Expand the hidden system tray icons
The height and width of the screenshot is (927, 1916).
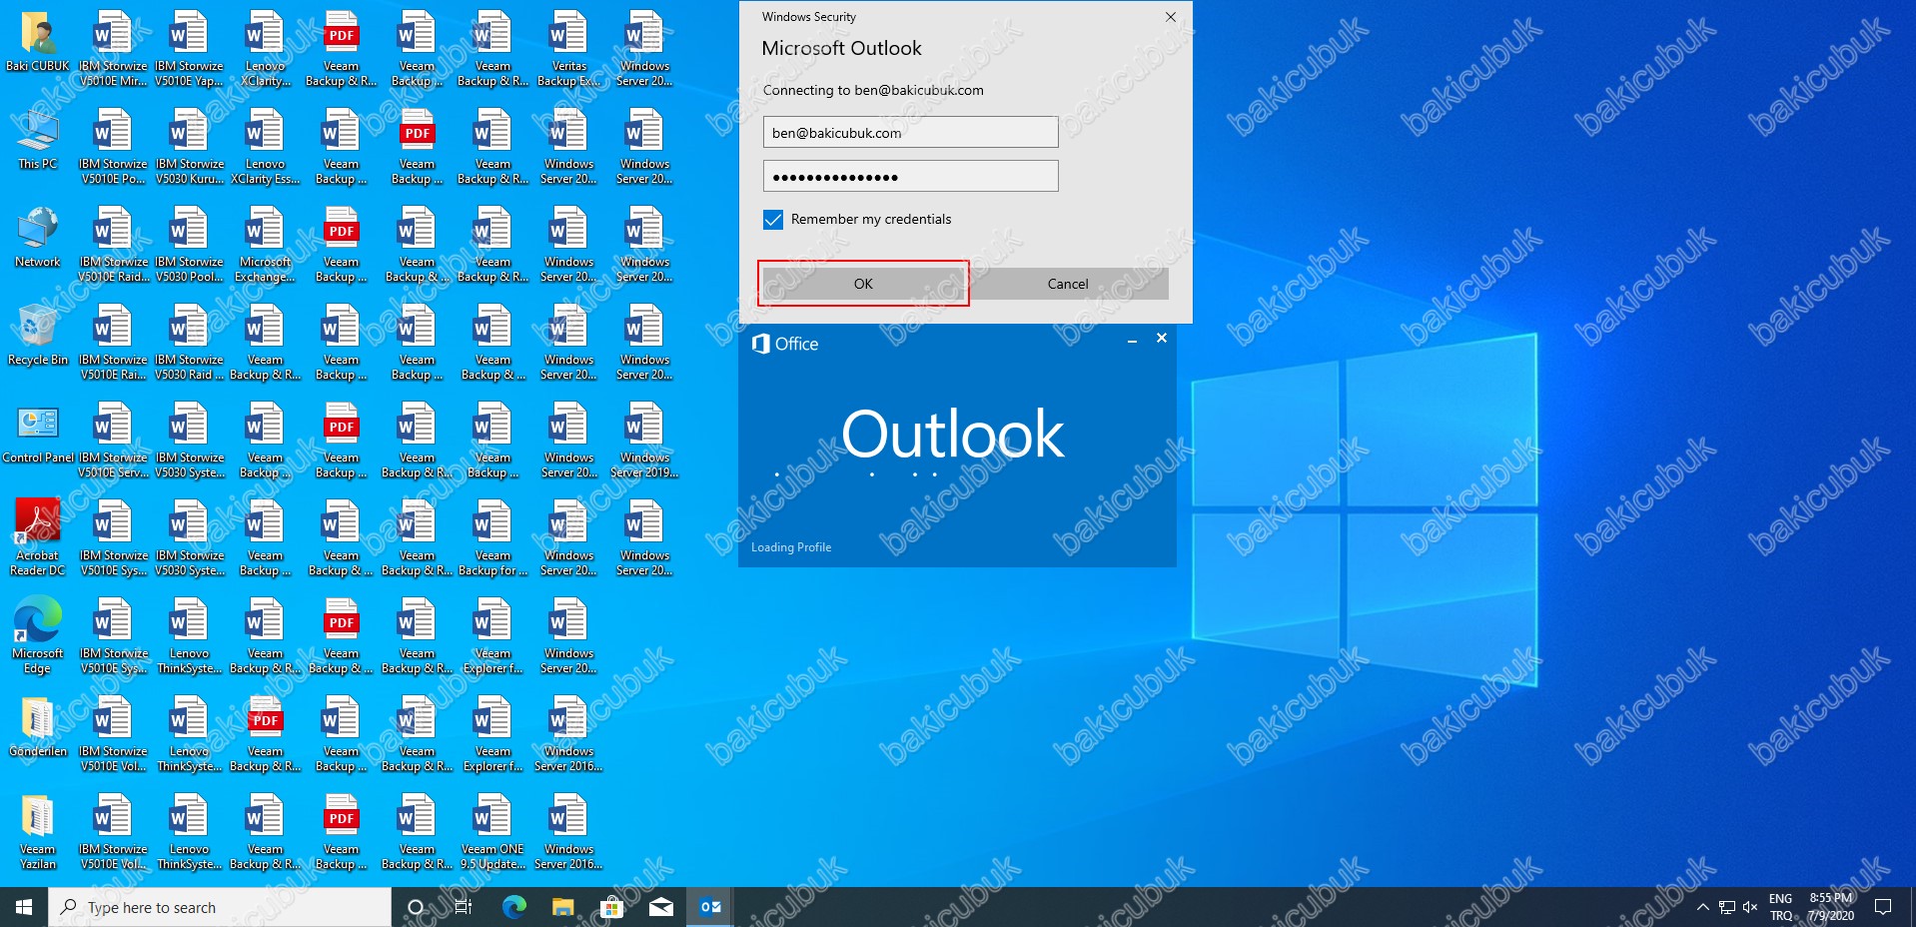[1702, 907]
